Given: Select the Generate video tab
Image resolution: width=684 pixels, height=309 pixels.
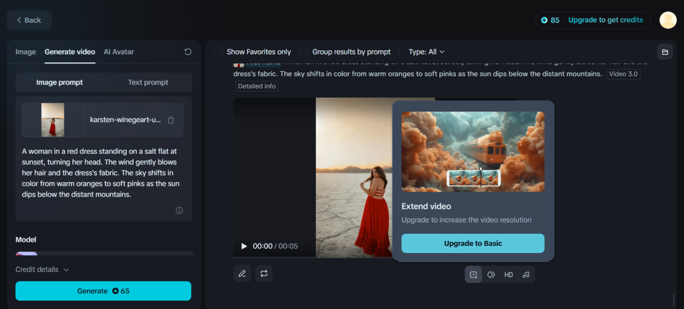Looking at the screenshot, I should pyautogui.click(x=70, y=52).
